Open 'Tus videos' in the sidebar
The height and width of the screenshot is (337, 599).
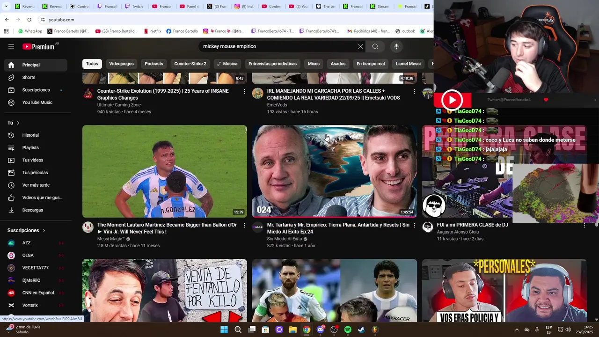pos(36,160)
